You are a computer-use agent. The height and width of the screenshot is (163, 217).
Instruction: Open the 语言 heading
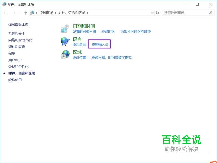click(77, 39)
